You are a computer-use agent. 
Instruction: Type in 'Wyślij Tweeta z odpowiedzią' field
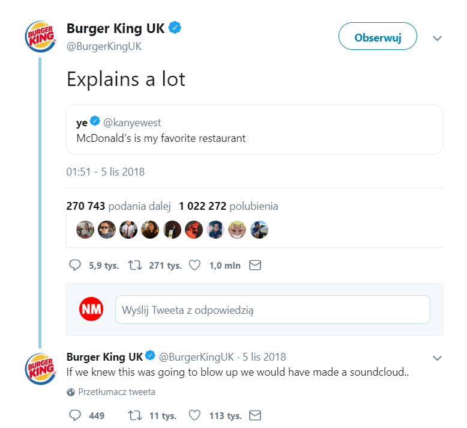tap(273, 310)
